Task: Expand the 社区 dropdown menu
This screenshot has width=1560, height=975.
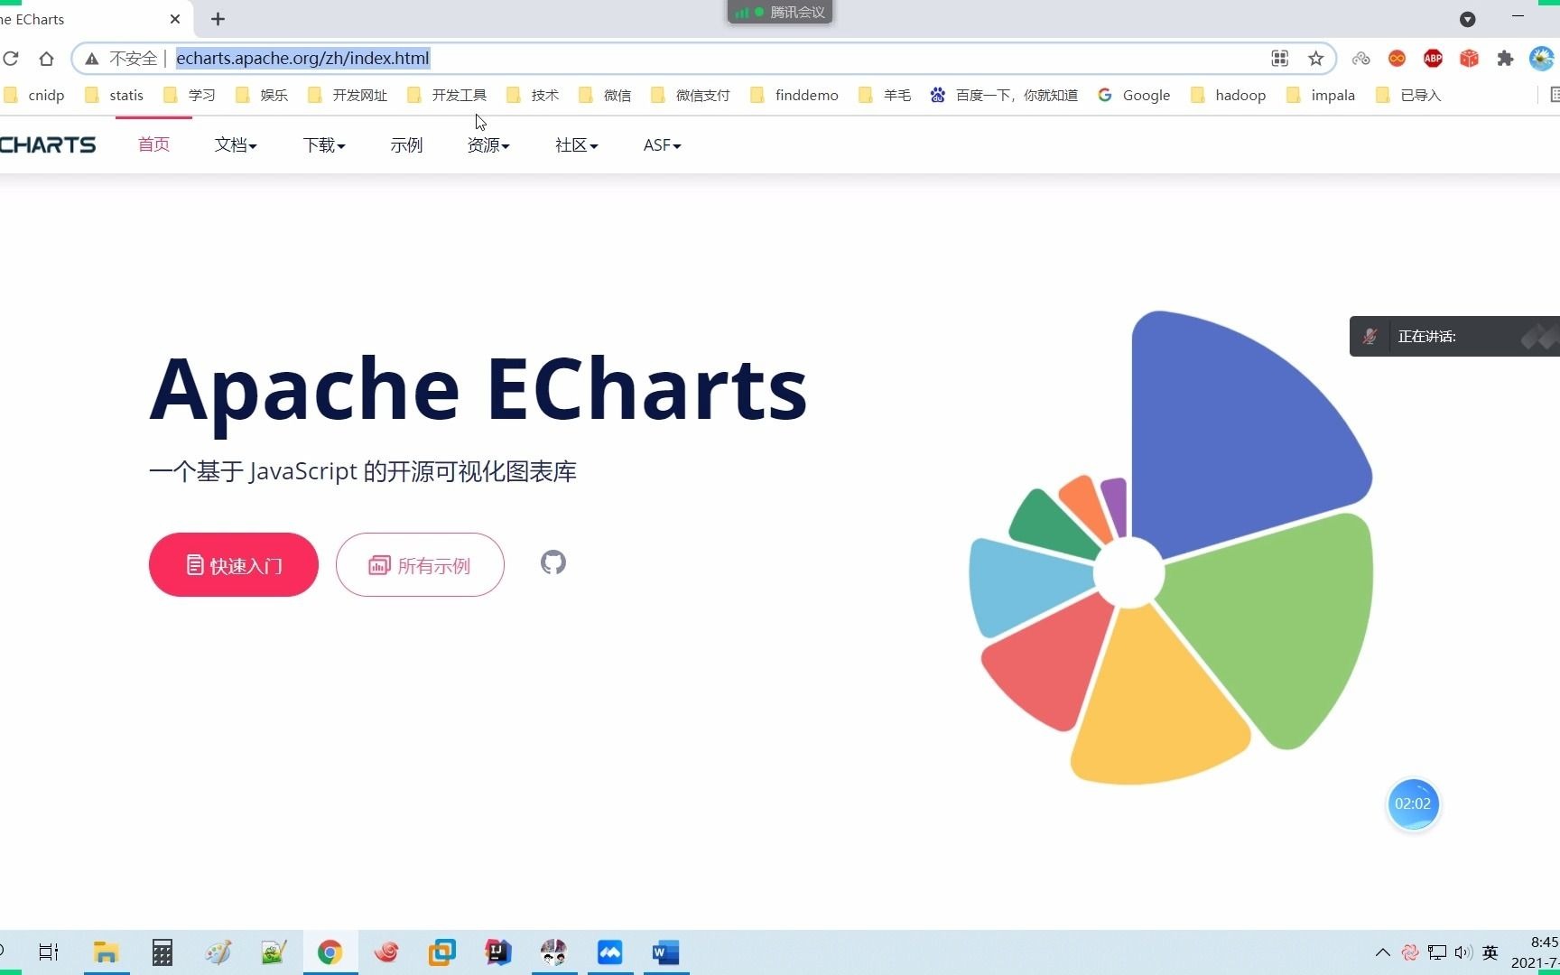Action: (x=577, y=144)
